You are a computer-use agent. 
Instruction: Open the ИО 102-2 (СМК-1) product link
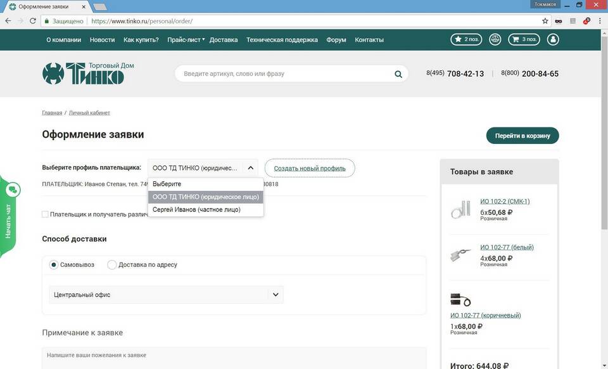pos(505,201)
